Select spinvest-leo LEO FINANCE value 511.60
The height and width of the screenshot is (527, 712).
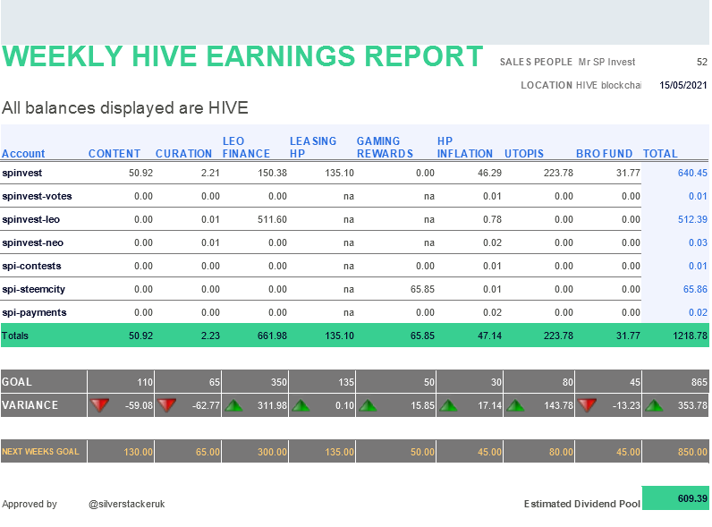coord(272,219)
